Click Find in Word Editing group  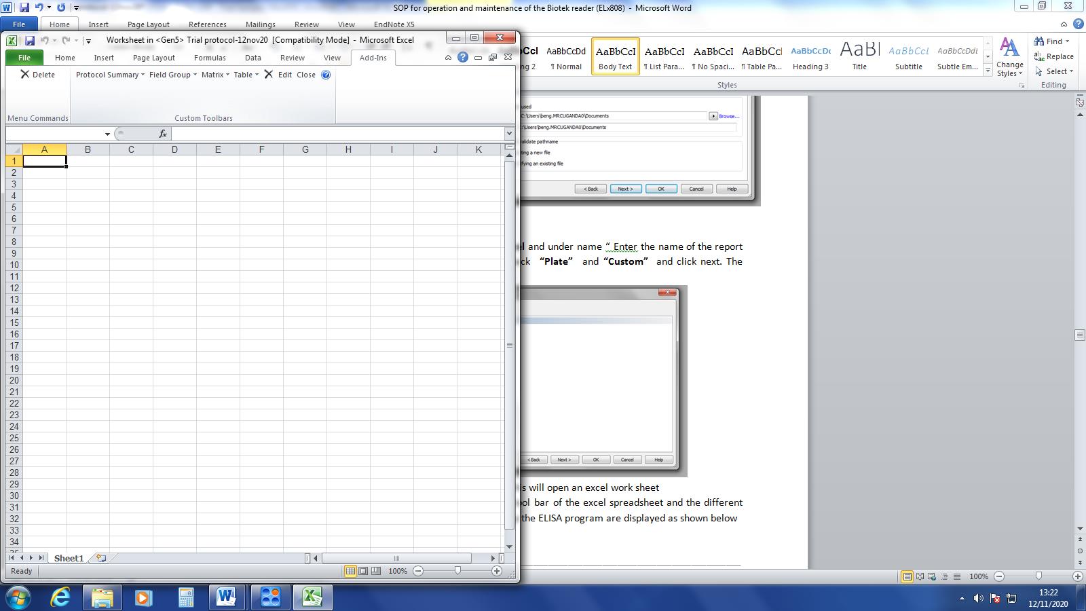tap(1052, 41)
